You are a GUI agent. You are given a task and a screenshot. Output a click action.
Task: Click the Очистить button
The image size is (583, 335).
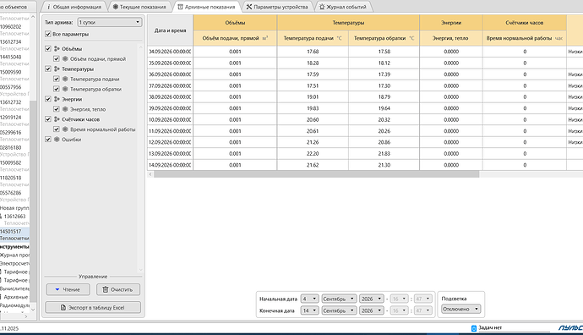118,289
